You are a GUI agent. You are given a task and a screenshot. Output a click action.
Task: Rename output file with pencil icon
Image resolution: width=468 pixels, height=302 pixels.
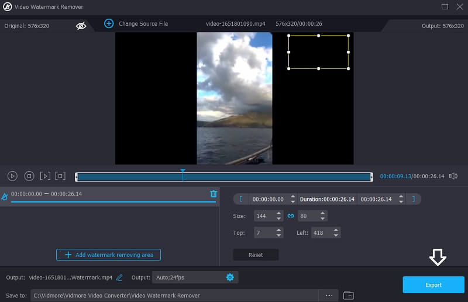(119, 277)
